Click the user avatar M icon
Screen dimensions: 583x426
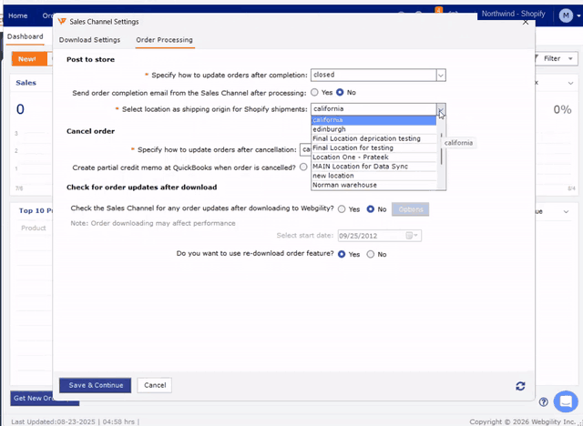click(566, 15)
